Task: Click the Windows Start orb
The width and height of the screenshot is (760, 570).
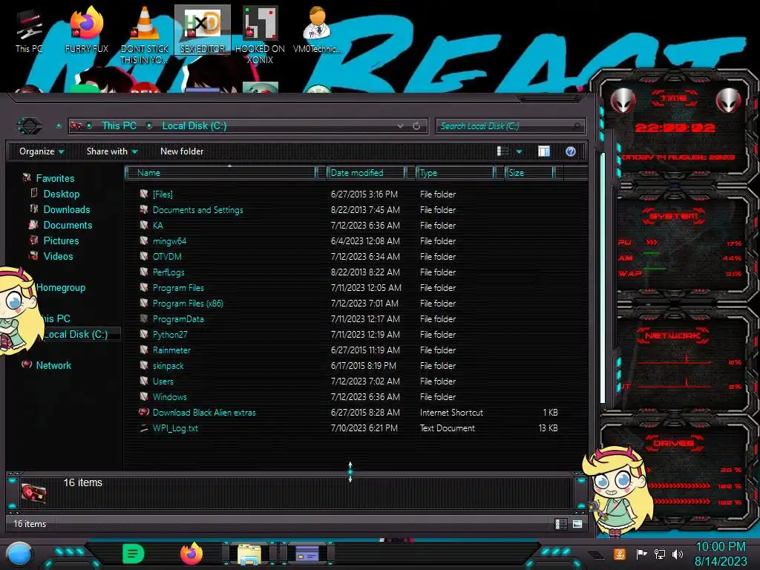Action: 19,554
